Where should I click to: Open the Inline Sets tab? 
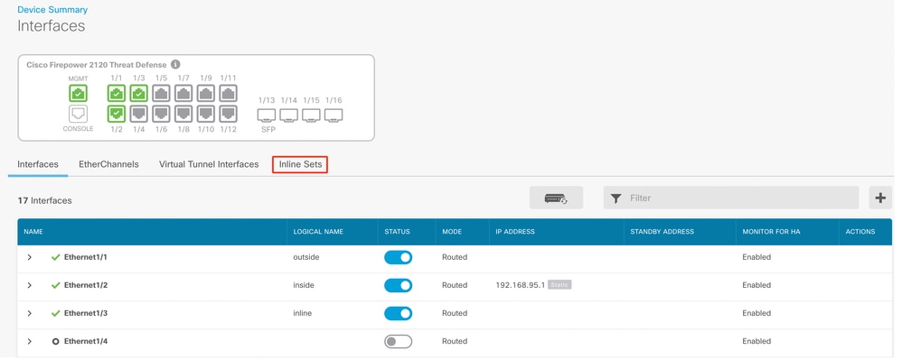(300, 165)
